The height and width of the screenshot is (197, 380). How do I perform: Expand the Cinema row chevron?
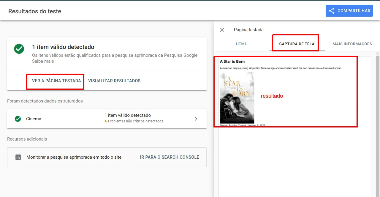coord(196,119)
